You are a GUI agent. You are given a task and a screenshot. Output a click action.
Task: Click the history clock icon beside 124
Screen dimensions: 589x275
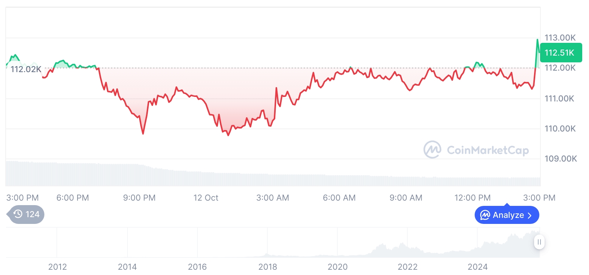point(18,215)
